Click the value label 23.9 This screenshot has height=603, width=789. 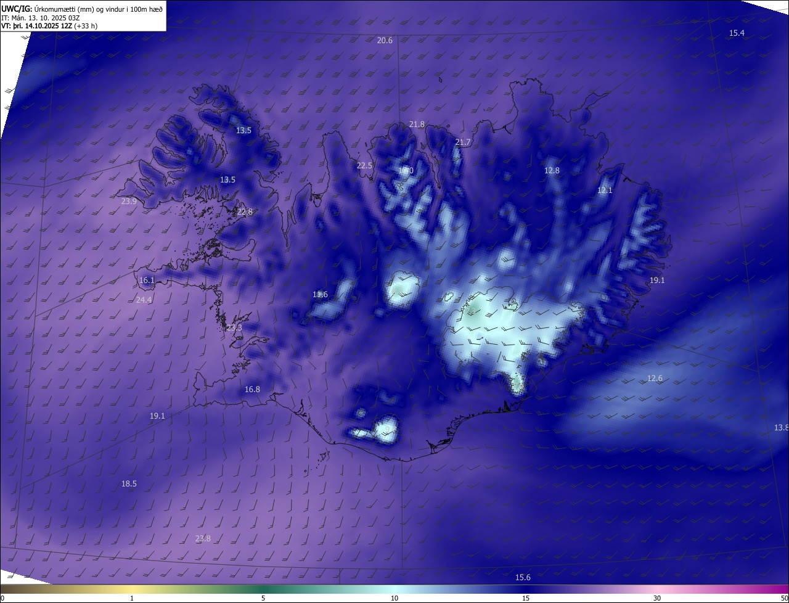pos(129,201)
